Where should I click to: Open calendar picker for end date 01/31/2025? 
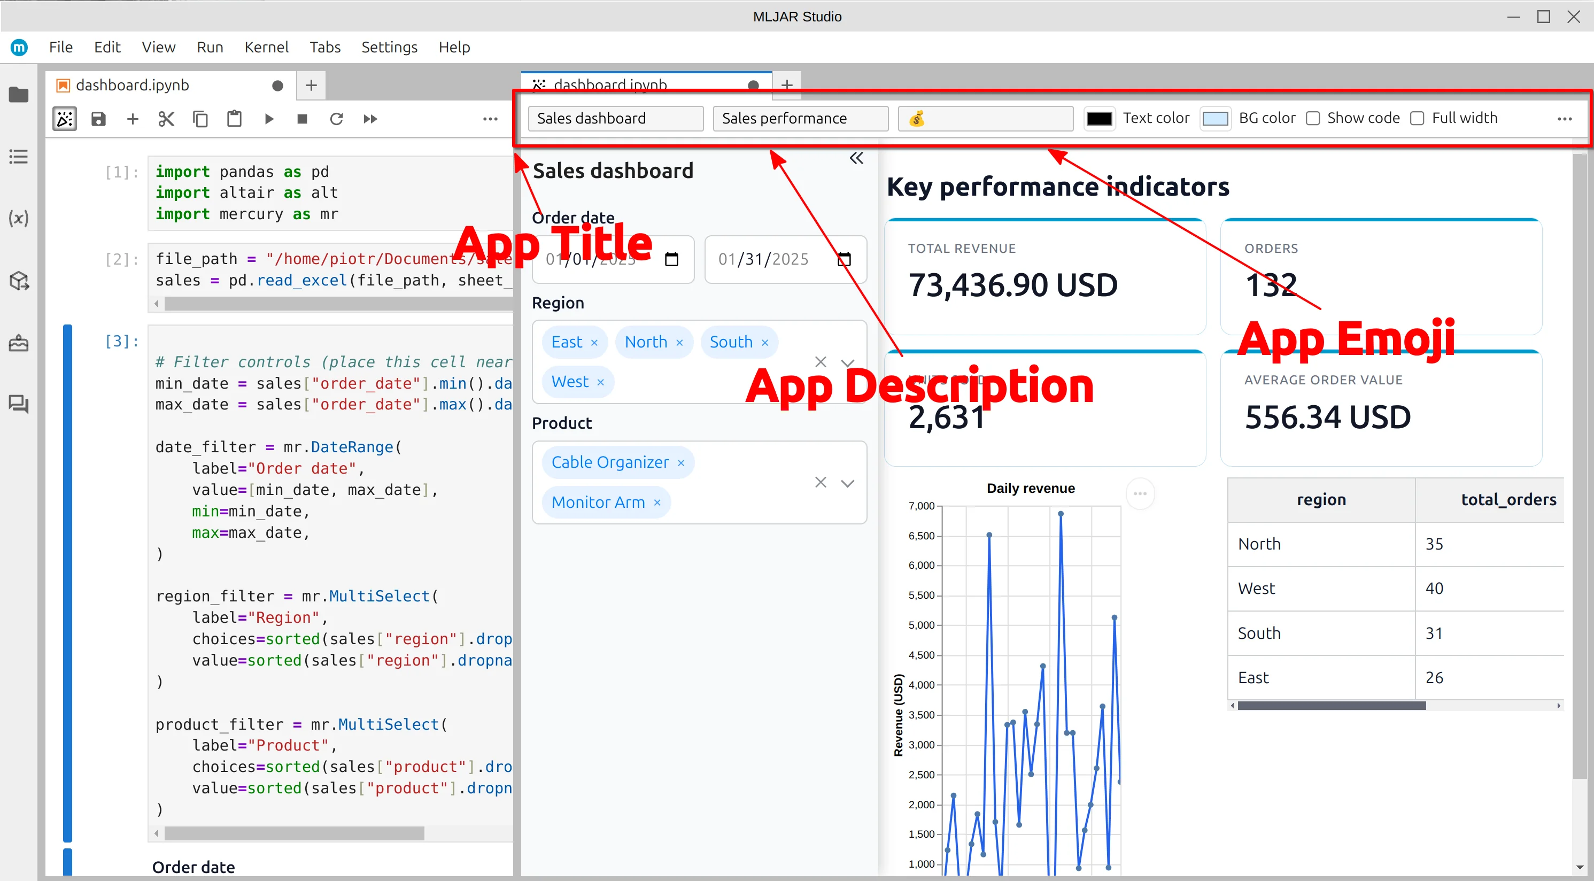tap(844, 259)
